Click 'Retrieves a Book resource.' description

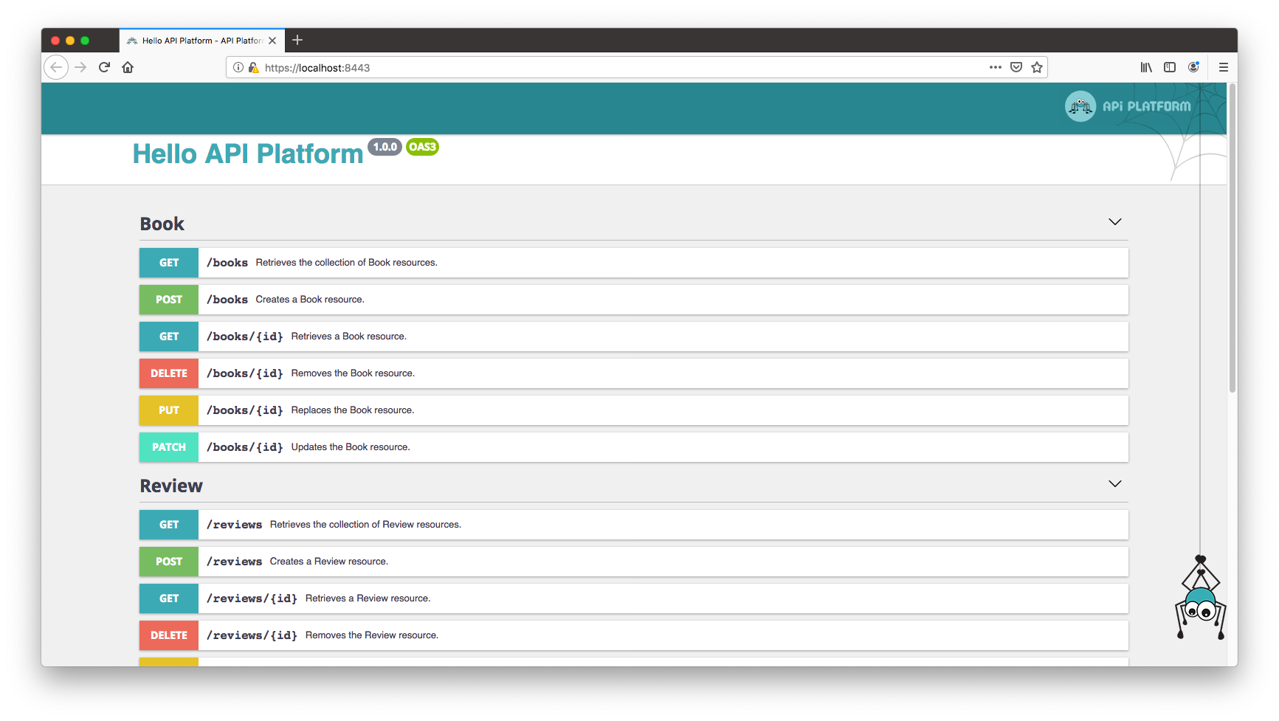click(x=348, y=337)
